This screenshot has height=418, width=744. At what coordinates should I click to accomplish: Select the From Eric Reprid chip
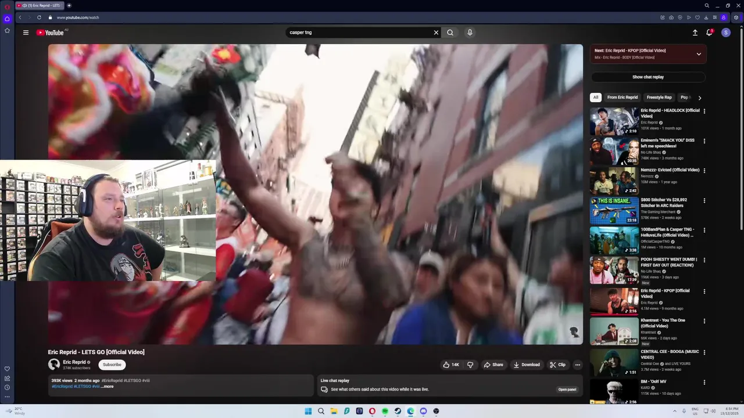tap(623, 98)
